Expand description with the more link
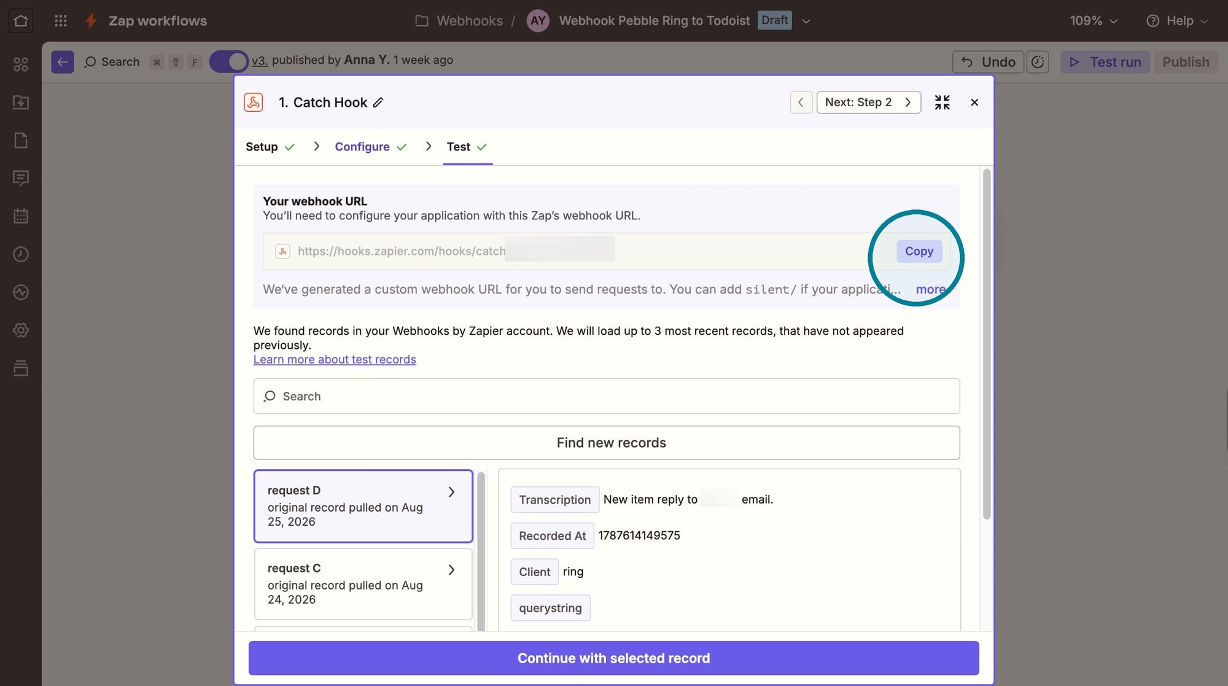The height and width of the screenshot is (686, 1228). click(930, 289)
